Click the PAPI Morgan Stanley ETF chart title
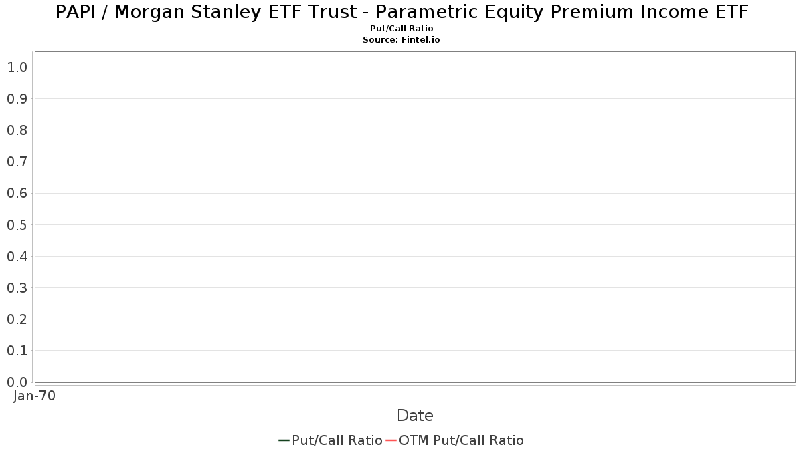This screenshot has height=451, width=803. [x=401, y=12]
